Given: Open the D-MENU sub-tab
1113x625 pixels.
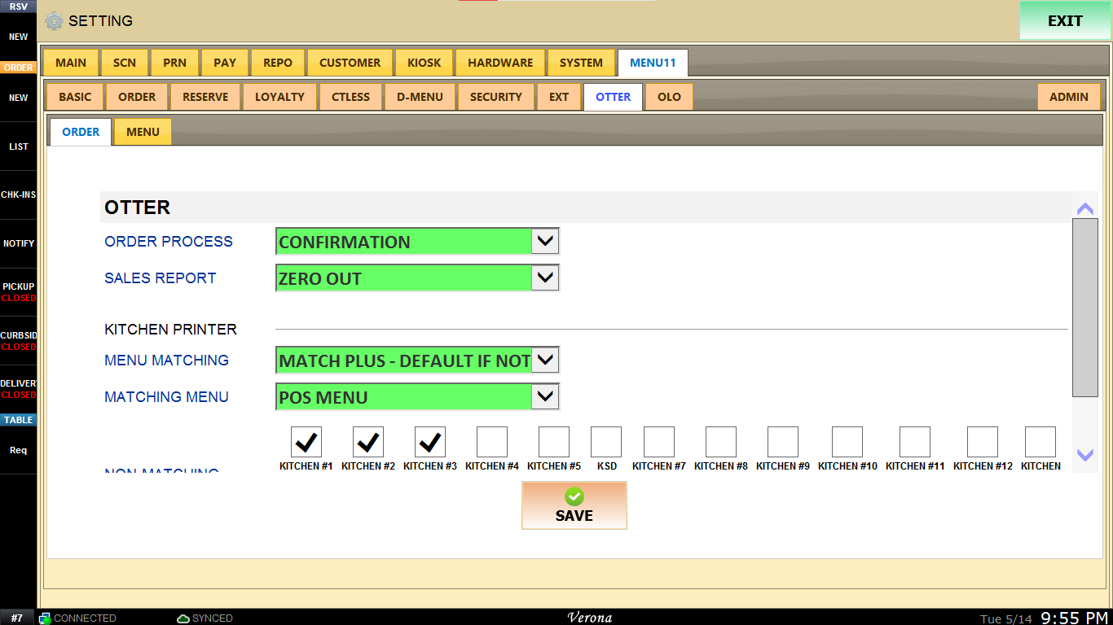Looking at the screenshot, I should (x=420, y=97).
